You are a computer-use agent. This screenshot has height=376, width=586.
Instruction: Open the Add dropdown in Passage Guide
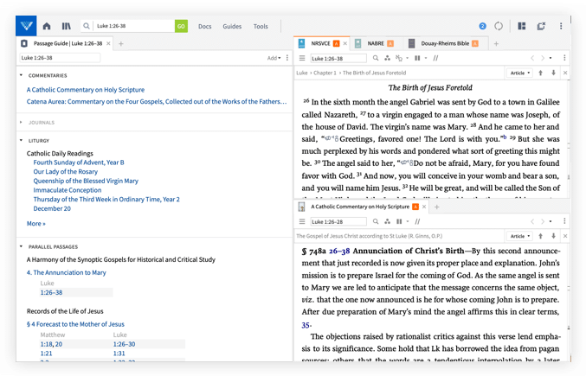(274, 59)
